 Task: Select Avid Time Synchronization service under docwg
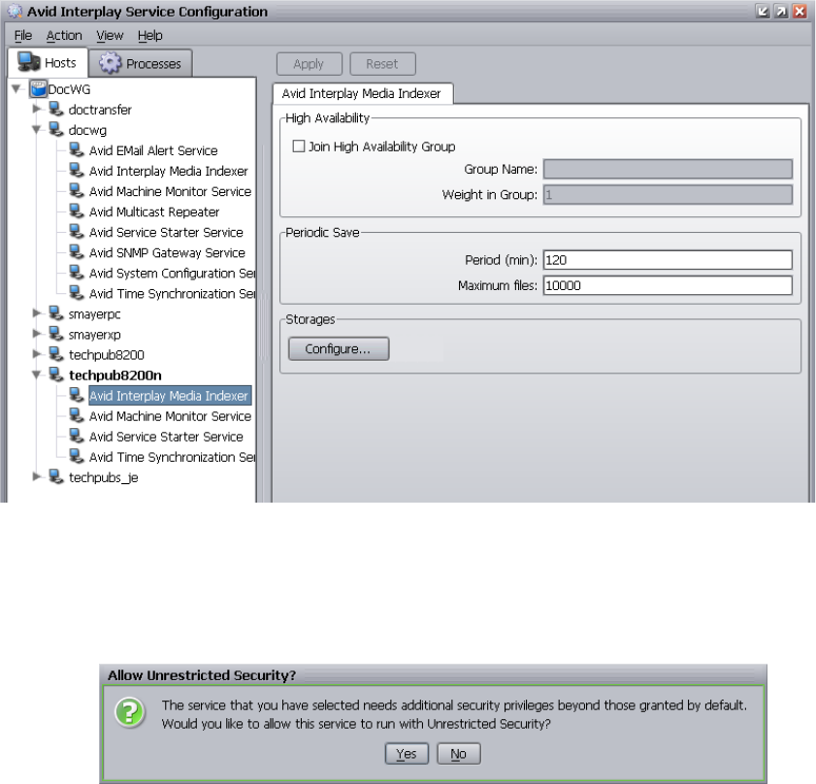(172, 293)
